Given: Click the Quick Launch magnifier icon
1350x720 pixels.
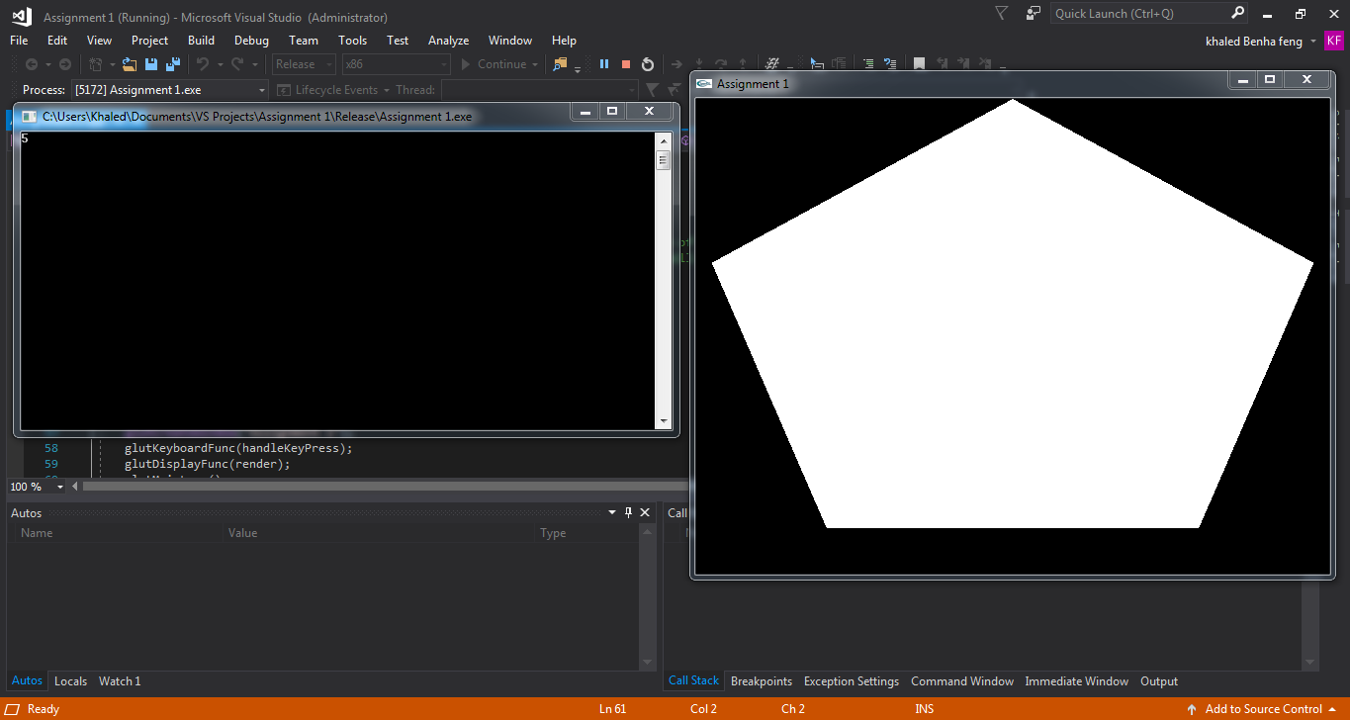Looking at the screenshot, I should tap(1237, 14).
